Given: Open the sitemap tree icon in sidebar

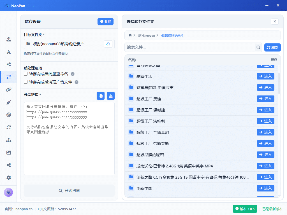Looking at the screenshot, I should [9, 140].
